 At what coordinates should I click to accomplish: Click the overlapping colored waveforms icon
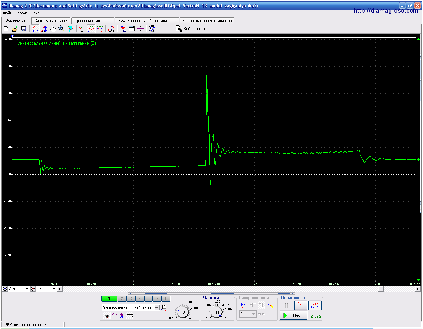[100, 29]
